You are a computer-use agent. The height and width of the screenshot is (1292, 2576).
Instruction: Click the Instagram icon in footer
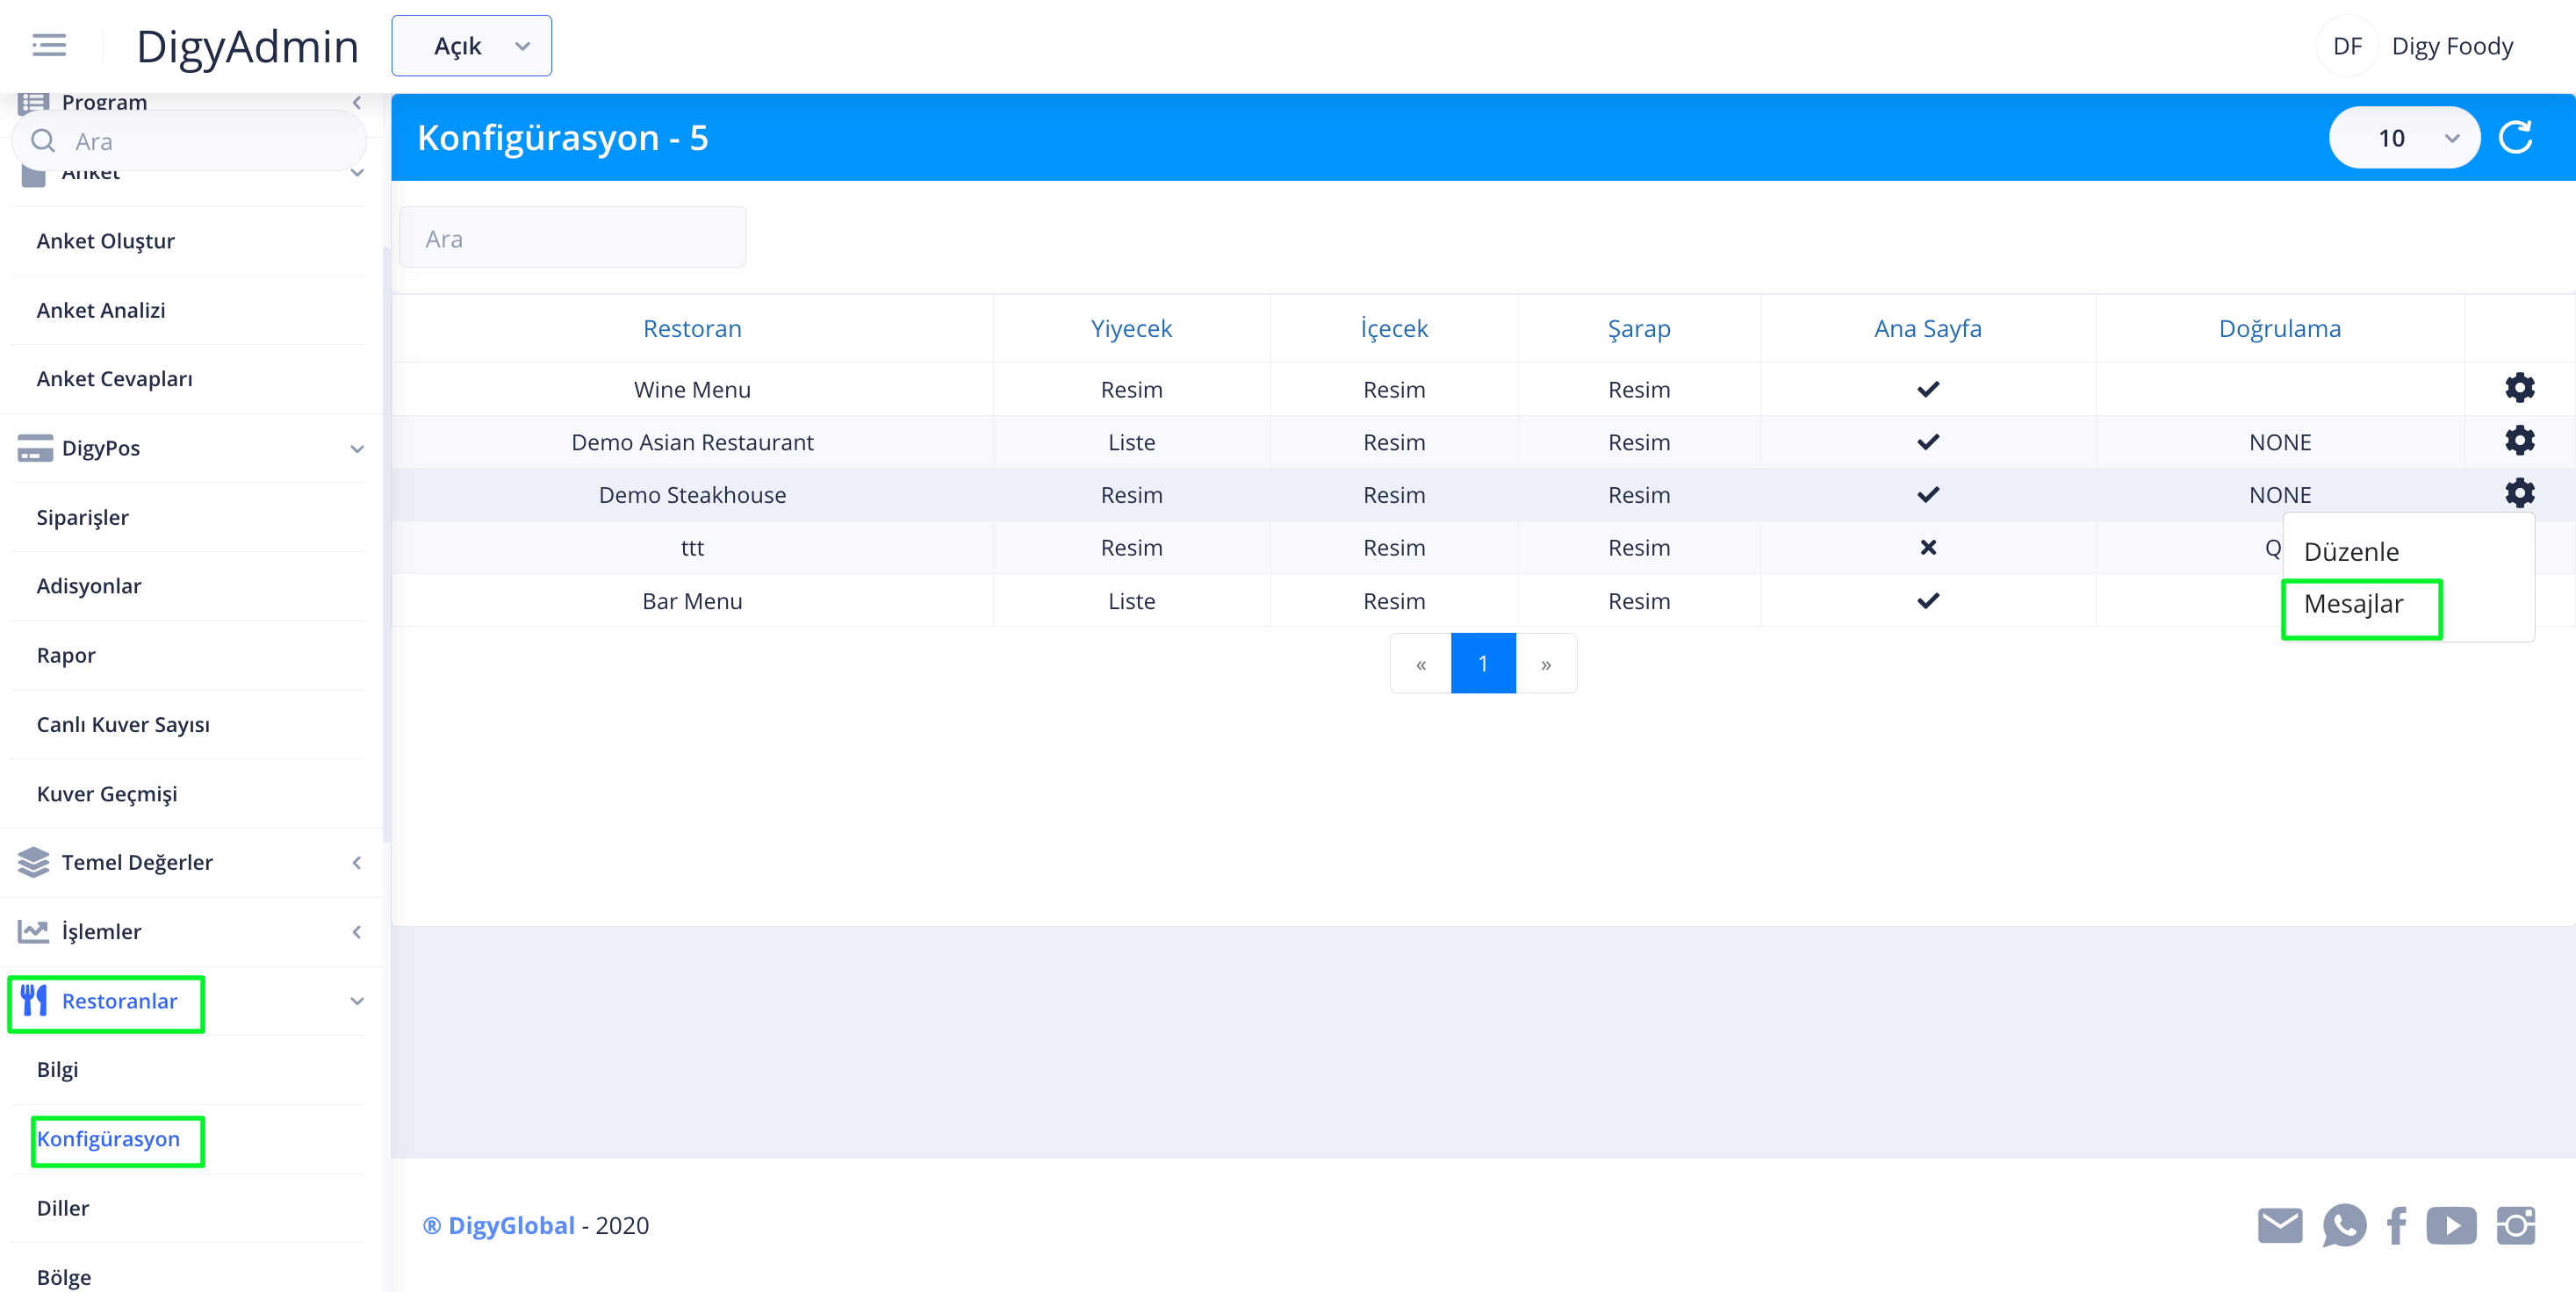click(x=2515, y=1225)
